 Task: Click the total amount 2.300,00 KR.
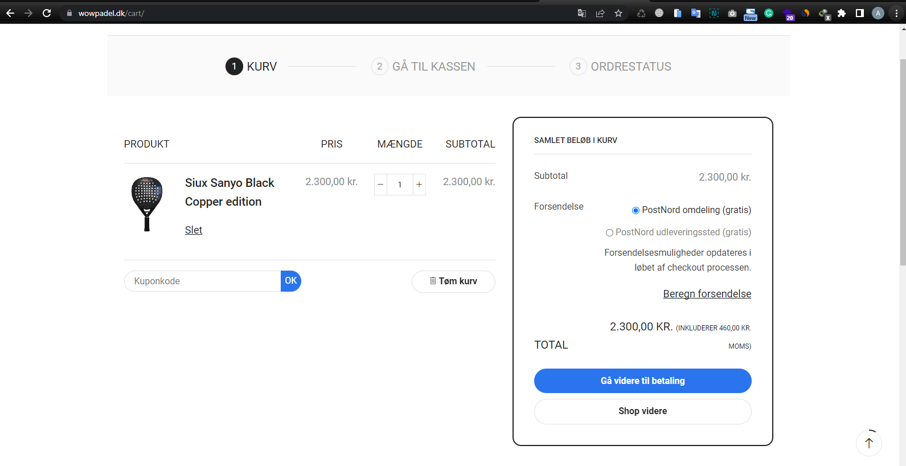pos(641,327)
